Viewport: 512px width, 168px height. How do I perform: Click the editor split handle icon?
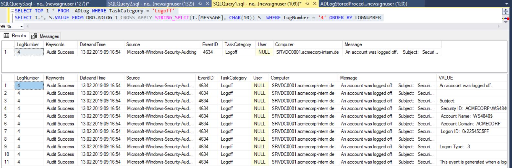coord(506,12)
